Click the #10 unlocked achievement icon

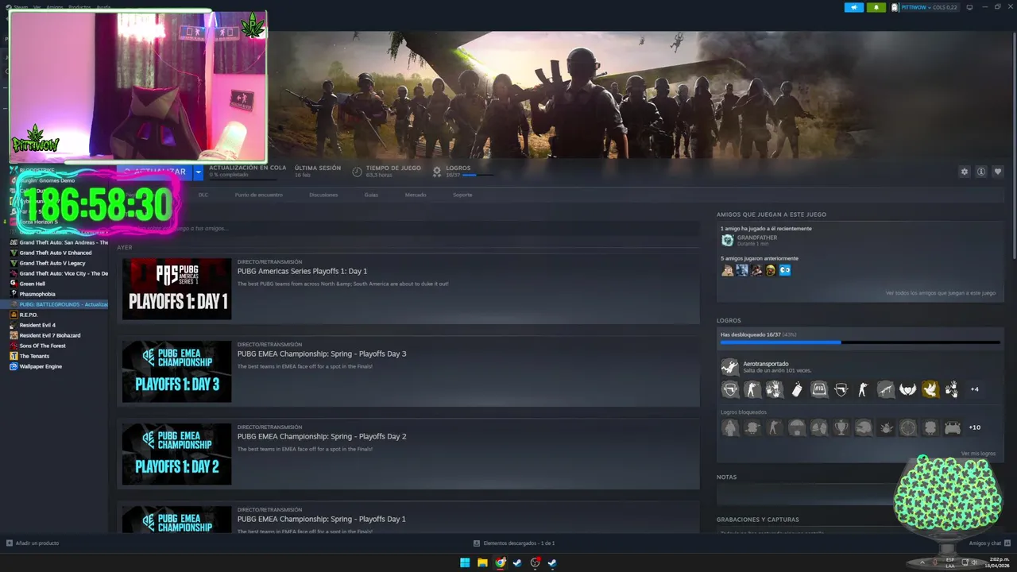(x=819, y=389)
